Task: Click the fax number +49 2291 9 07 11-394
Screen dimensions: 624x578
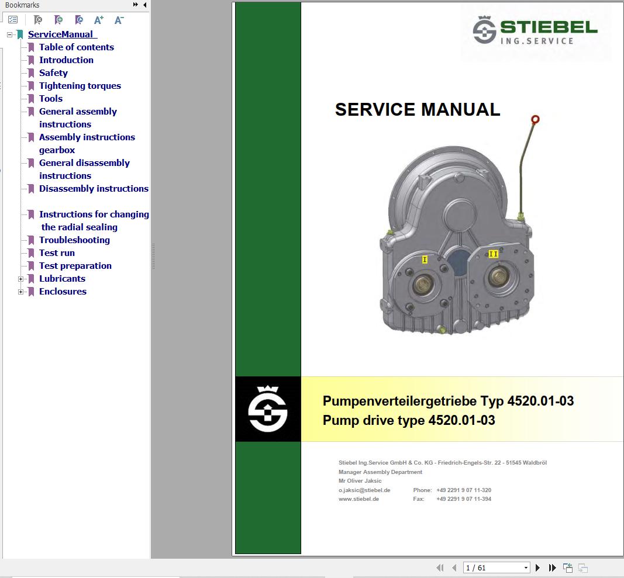Action: tap(464, 499)
